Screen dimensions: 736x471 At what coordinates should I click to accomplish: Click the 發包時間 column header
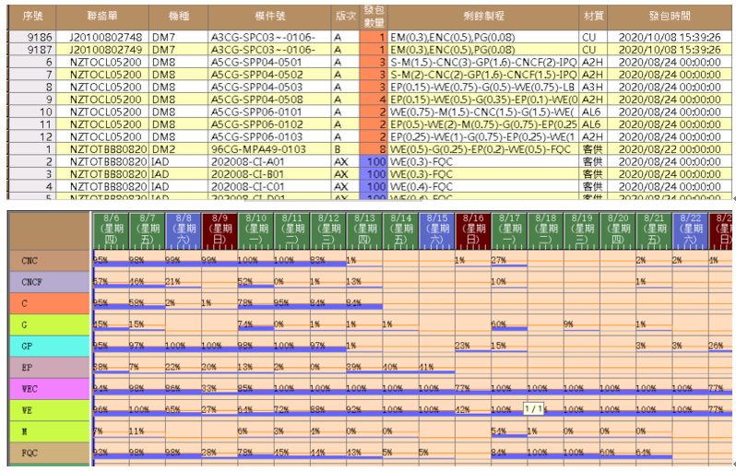point(670,17)
